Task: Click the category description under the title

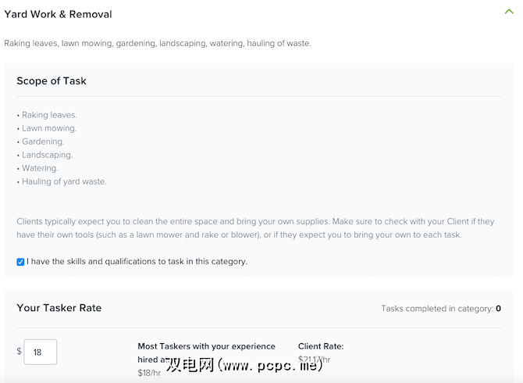Action: [x=158, y=44]
